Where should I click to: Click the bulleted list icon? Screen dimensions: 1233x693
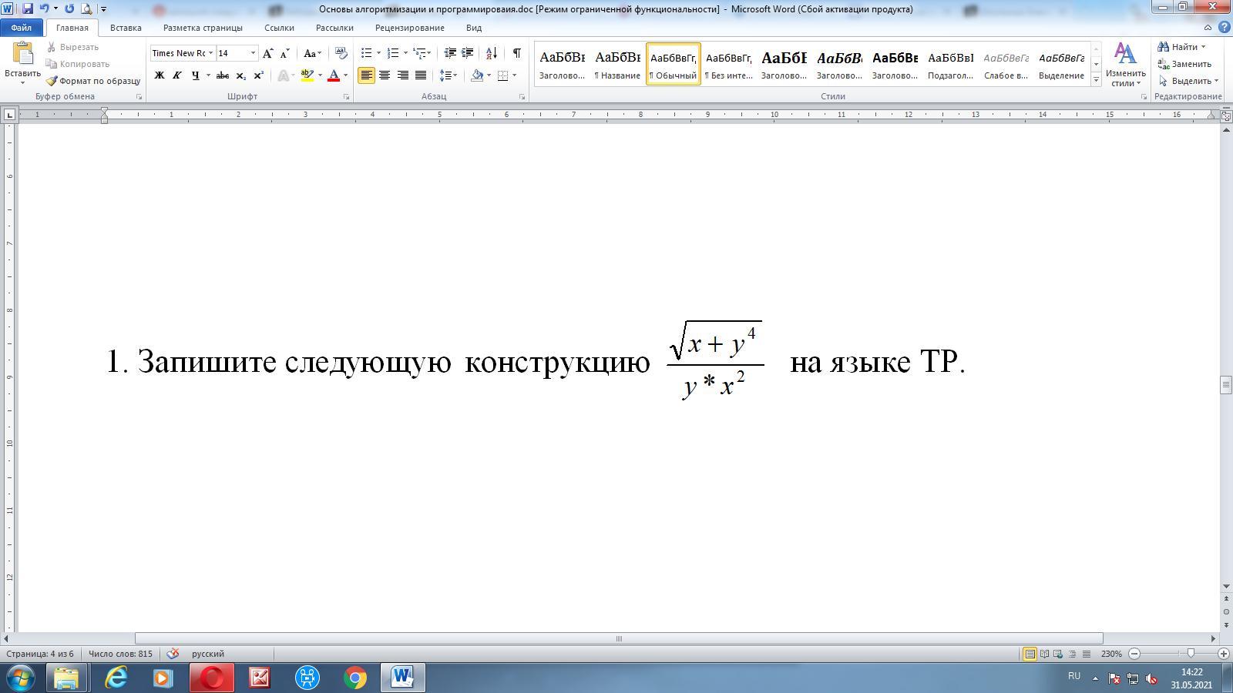(367, 53)
